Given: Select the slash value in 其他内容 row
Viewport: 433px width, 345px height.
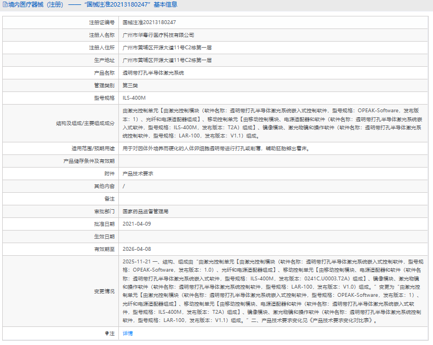Looking at the screenshot, I should coord(124,186).
